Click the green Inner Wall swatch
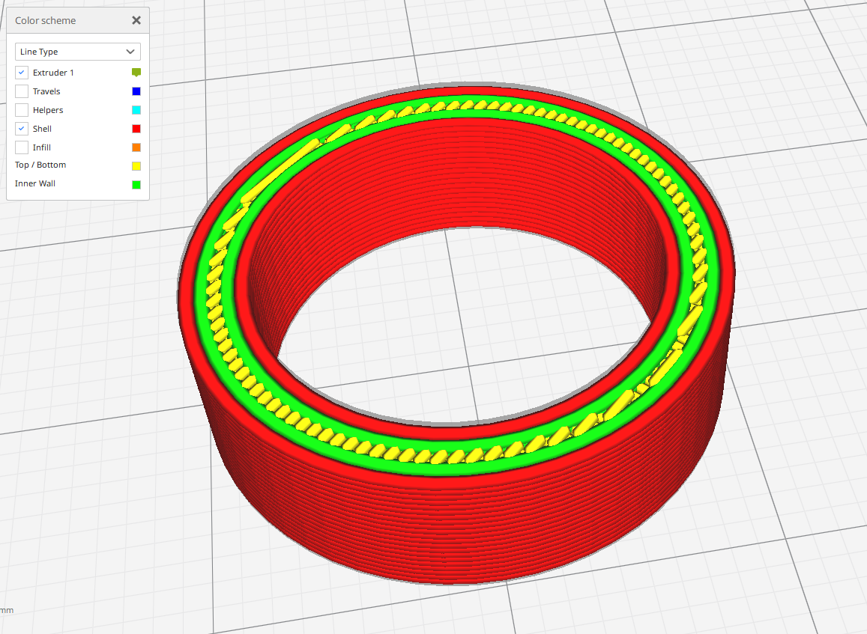This screenshot has width=867, height=634. pos(136,184)
